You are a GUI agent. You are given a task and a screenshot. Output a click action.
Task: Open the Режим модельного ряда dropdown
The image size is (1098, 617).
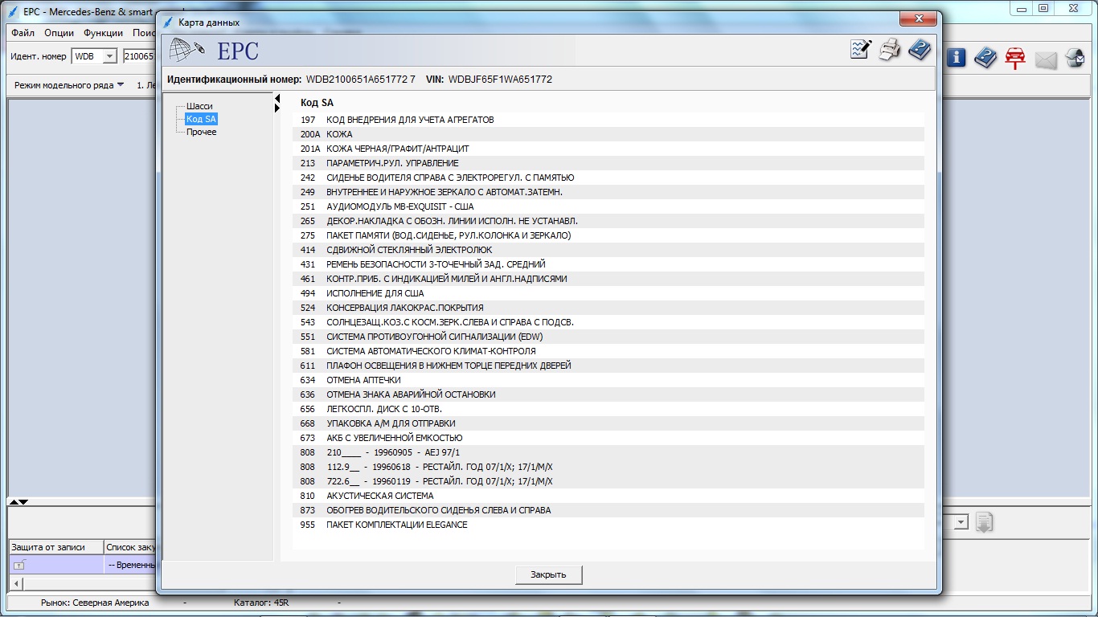[x=69, y=84]
